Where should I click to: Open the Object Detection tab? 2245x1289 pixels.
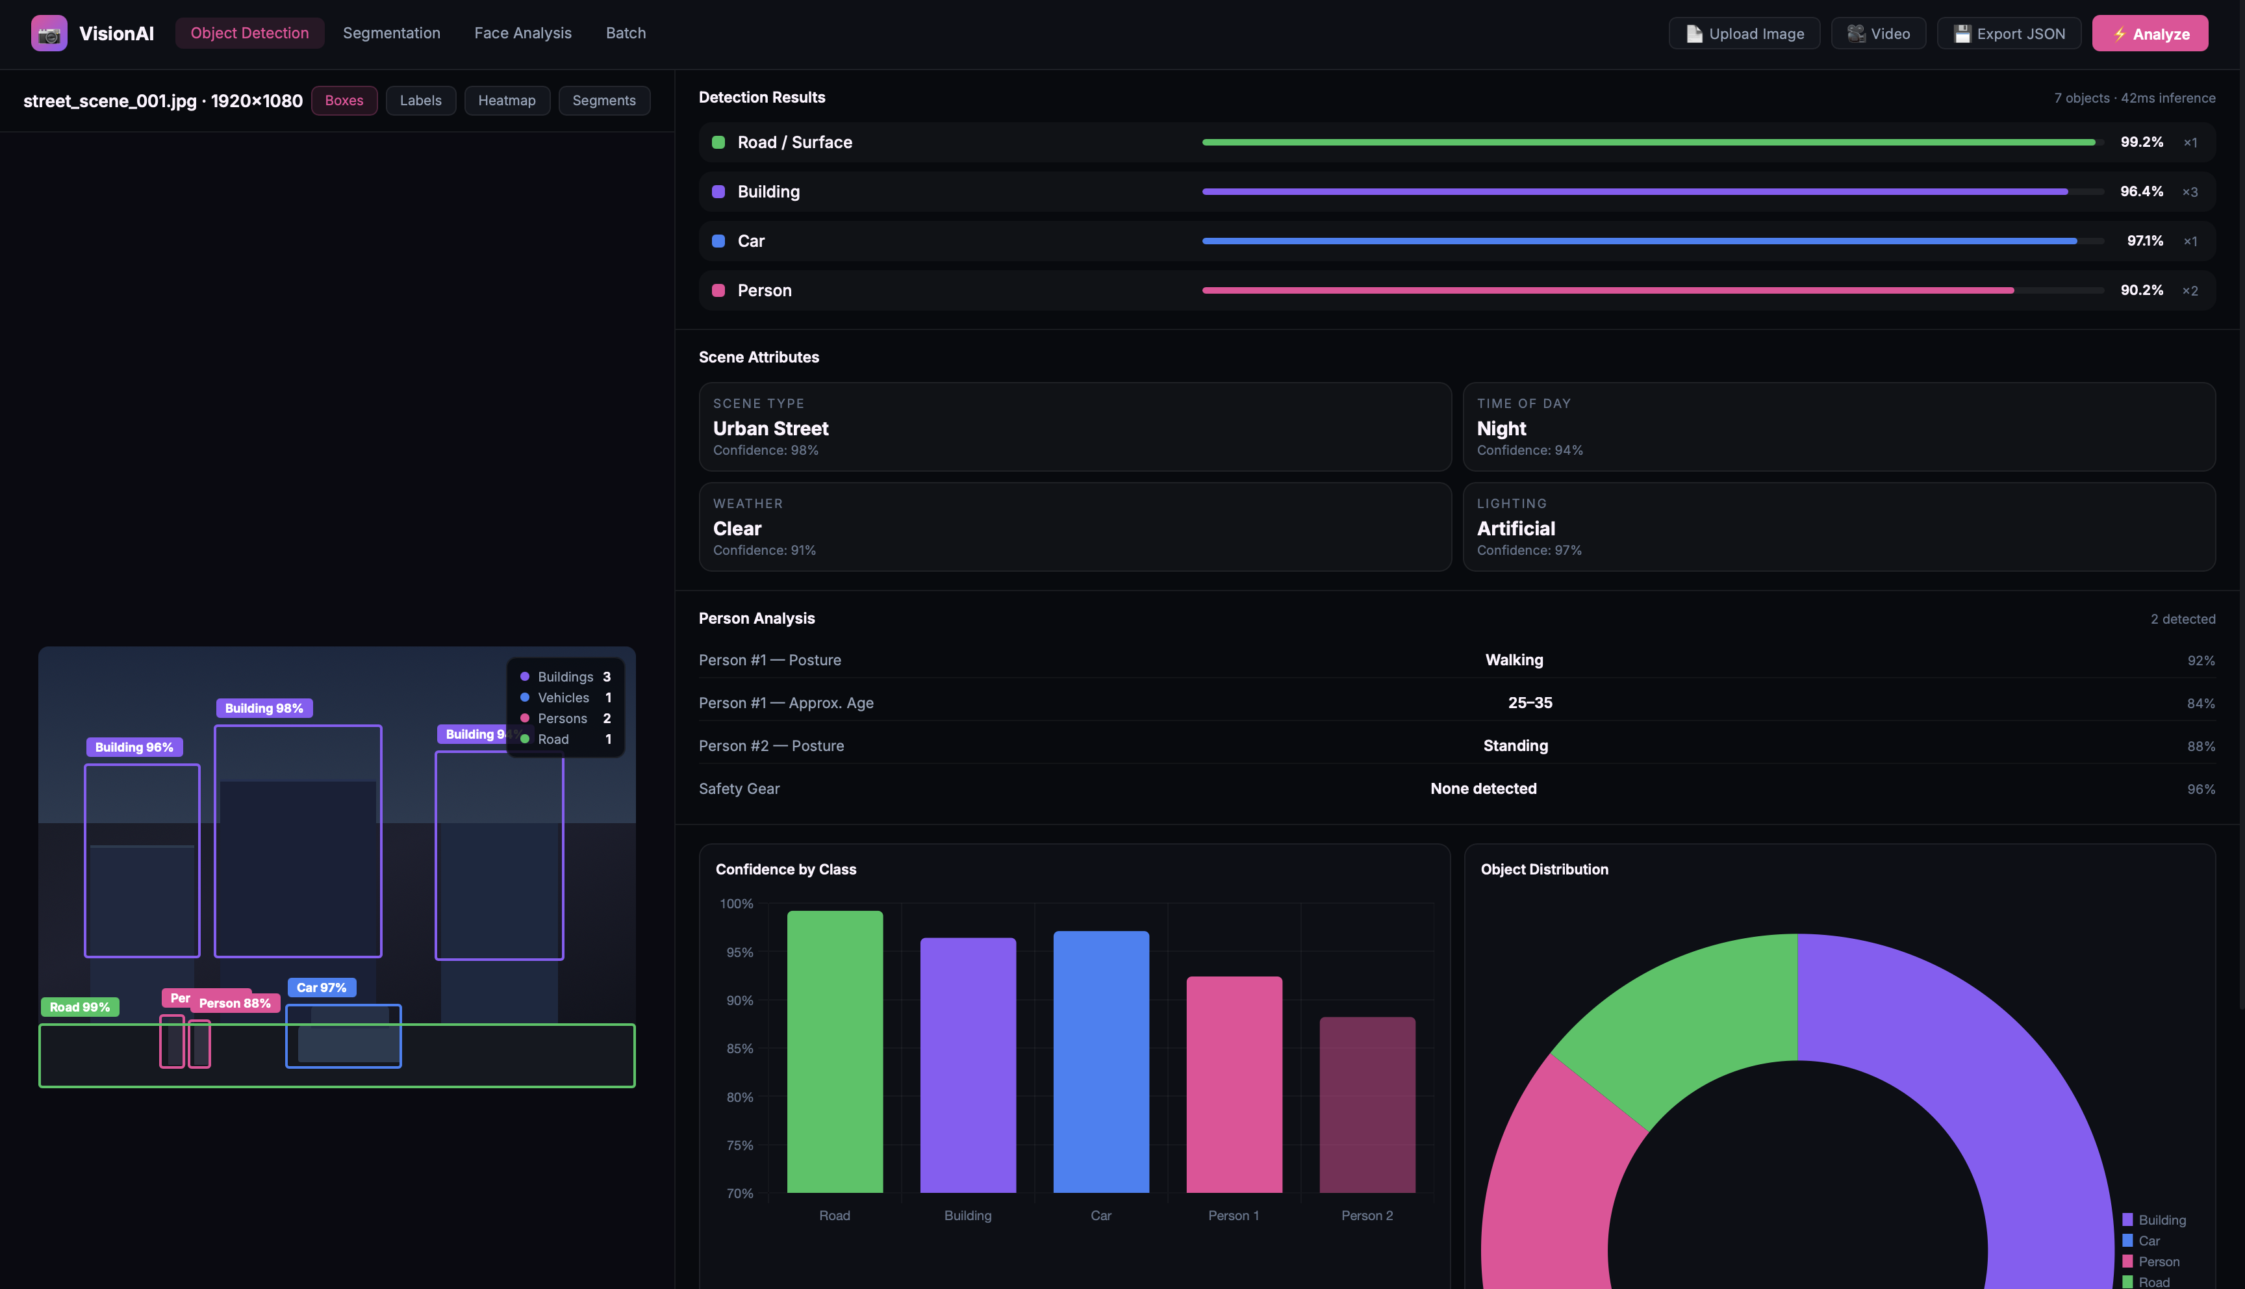249,32
